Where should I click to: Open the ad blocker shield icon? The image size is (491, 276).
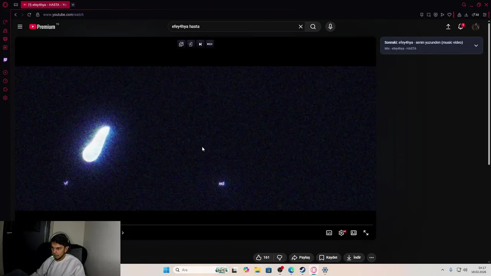pyautogui.click(x=435, y=15)
